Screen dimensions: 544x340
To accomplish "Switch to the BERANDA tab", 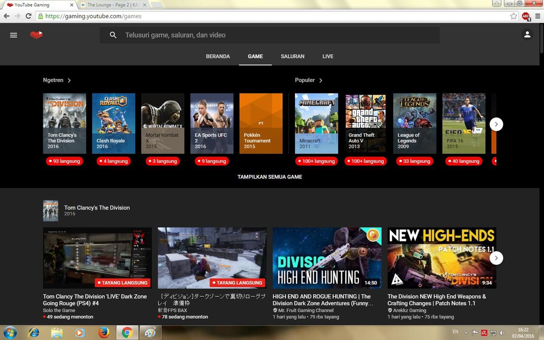I will (218, 57).
